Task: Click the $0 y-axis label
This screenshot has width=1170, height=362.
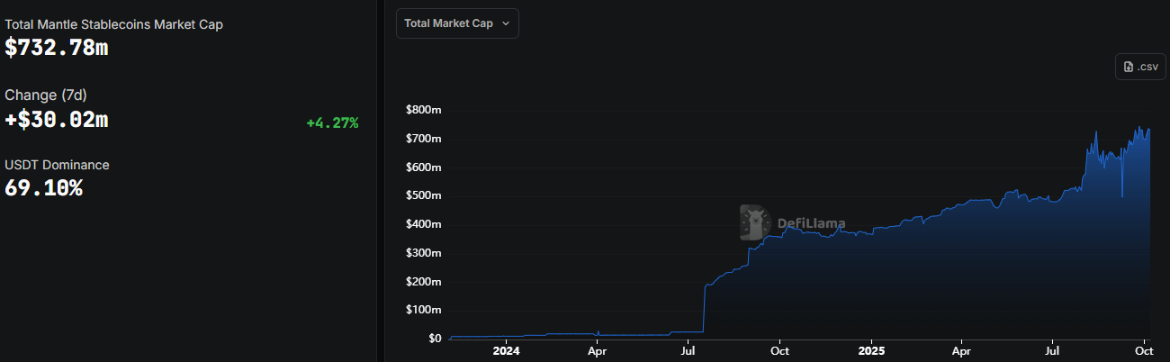Action: point(434,339)
